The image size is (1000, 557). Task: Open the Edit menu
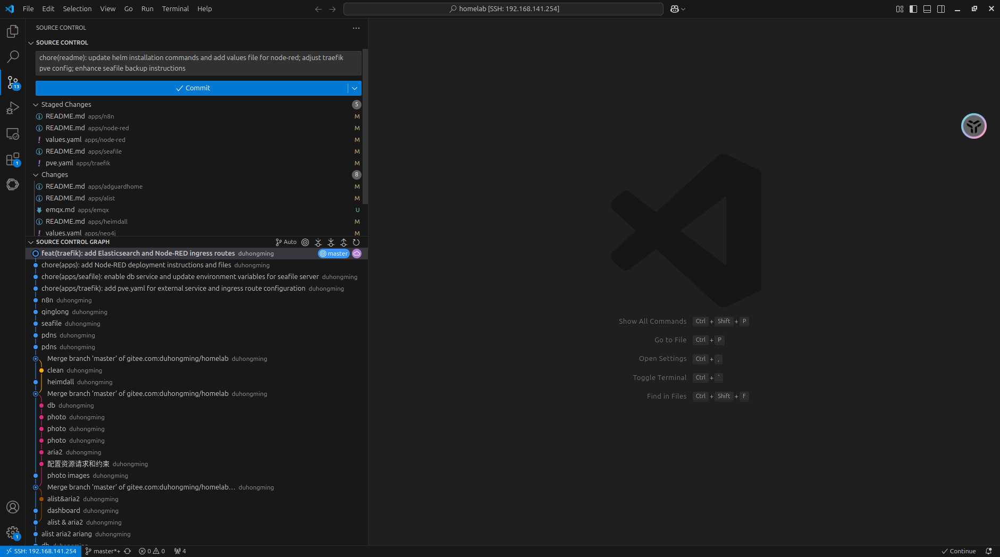coord(48,9)
